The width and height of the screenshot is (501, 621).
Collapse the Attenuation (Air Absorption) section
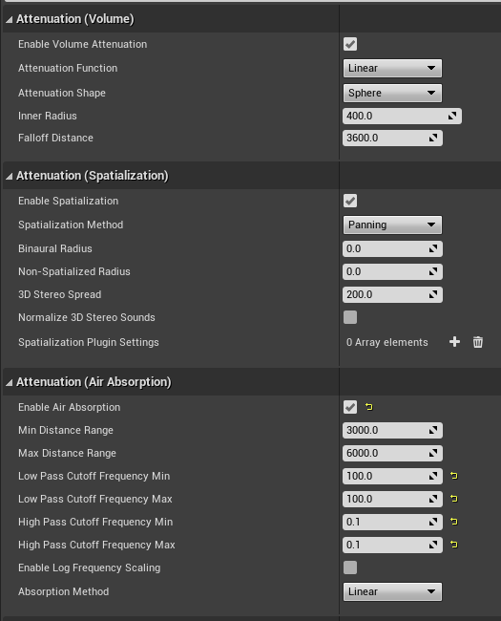[10, 382]
